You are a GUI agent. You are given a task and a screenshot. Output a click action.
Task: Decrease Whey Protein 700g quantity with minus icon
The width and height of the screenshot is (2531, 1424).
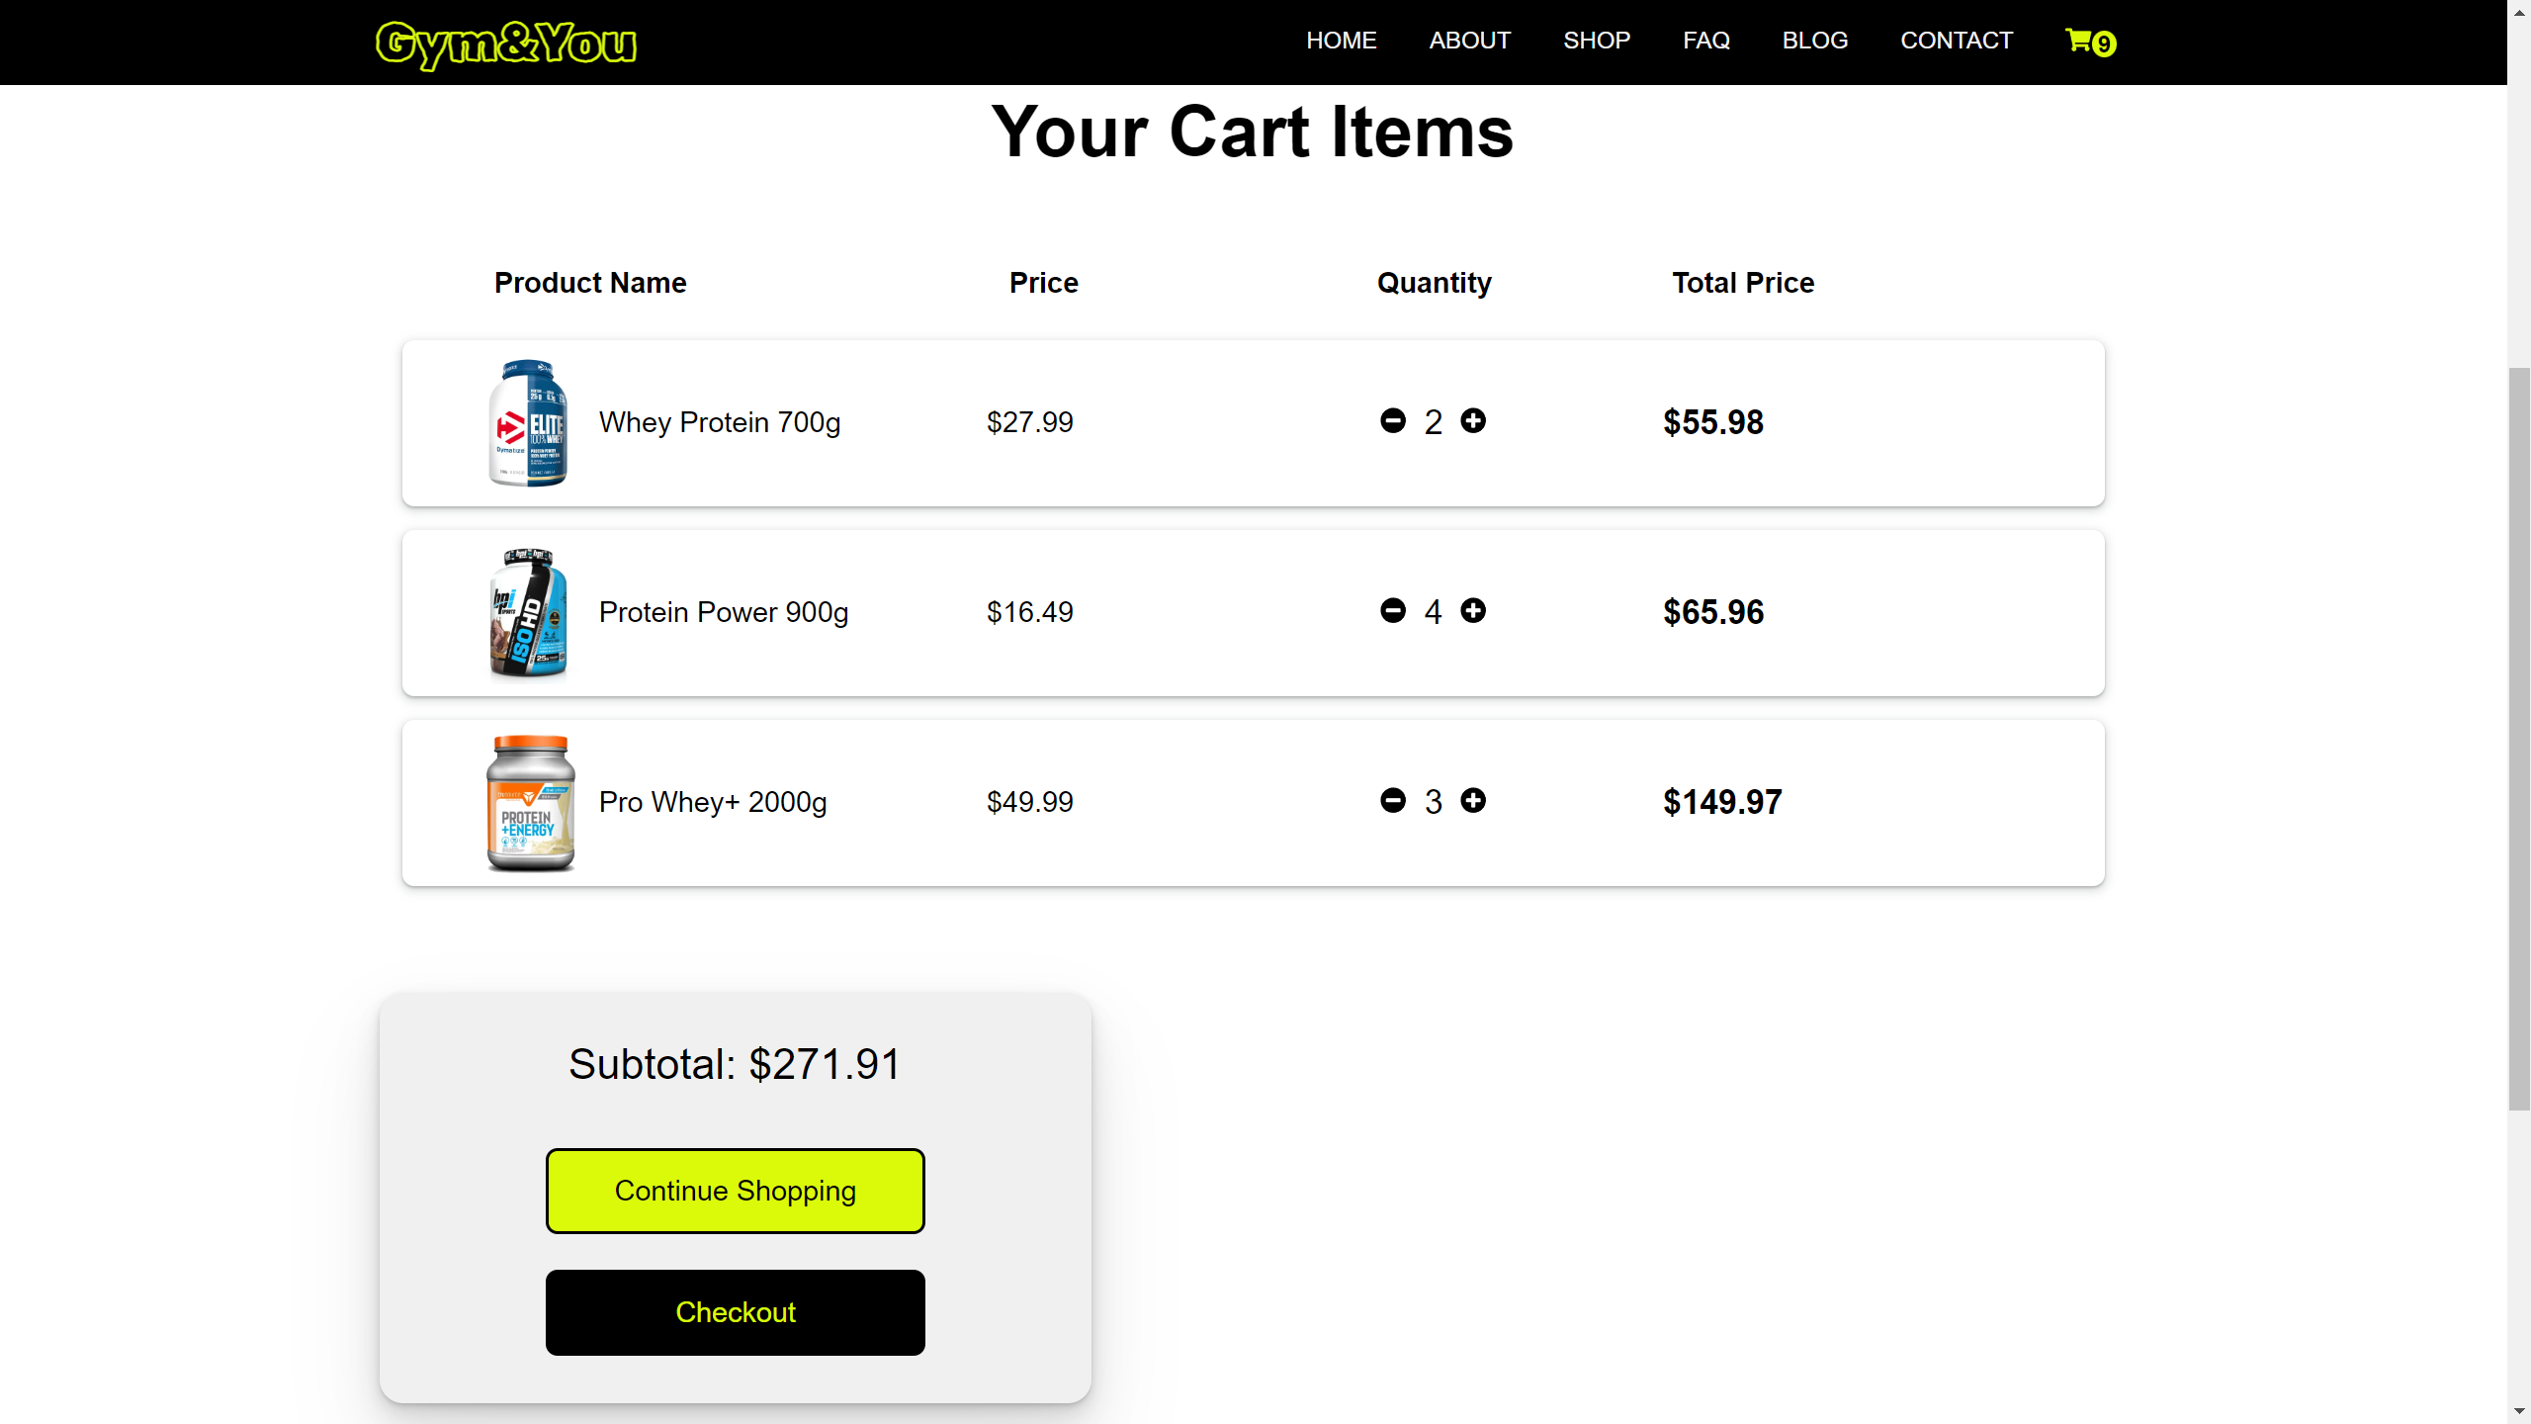click(1393, 421)
